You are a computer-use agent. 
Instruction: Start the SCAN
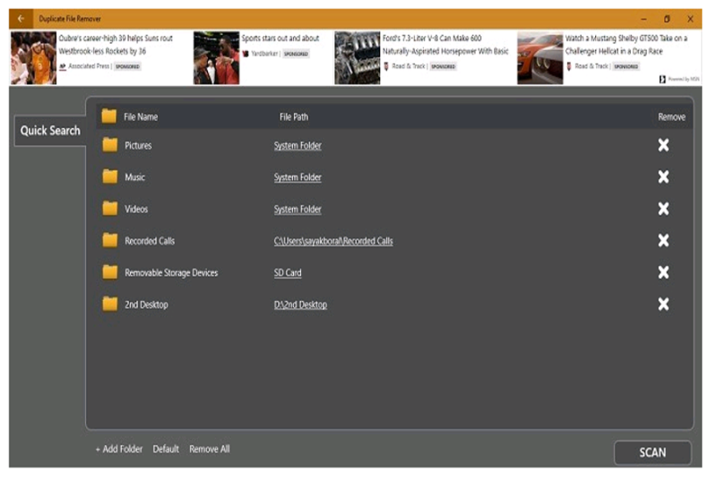click(652, 452)
